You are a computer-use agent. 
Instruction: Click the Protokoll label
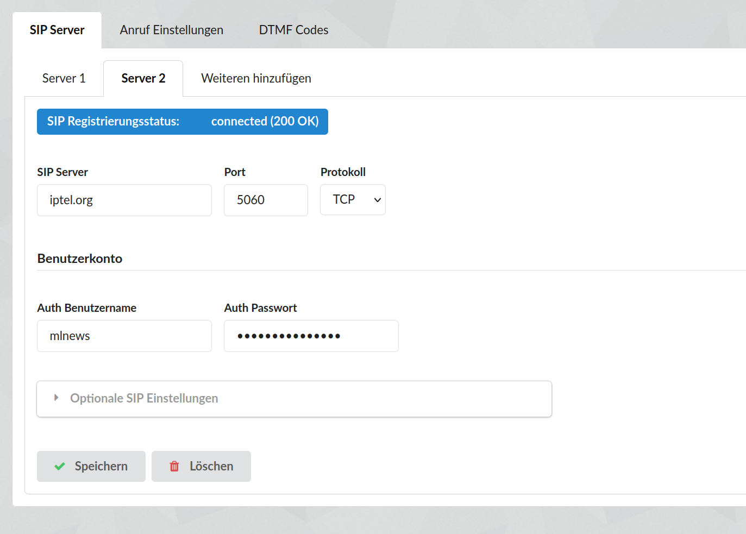point(343,172)
